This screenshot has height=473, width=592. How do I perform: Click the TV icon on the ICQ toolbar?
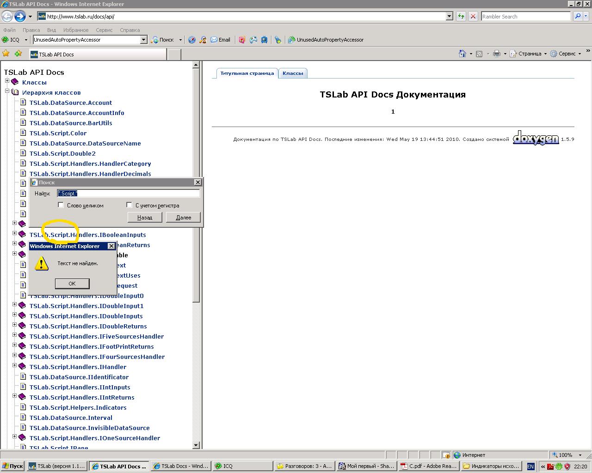(x=264, y=40)
